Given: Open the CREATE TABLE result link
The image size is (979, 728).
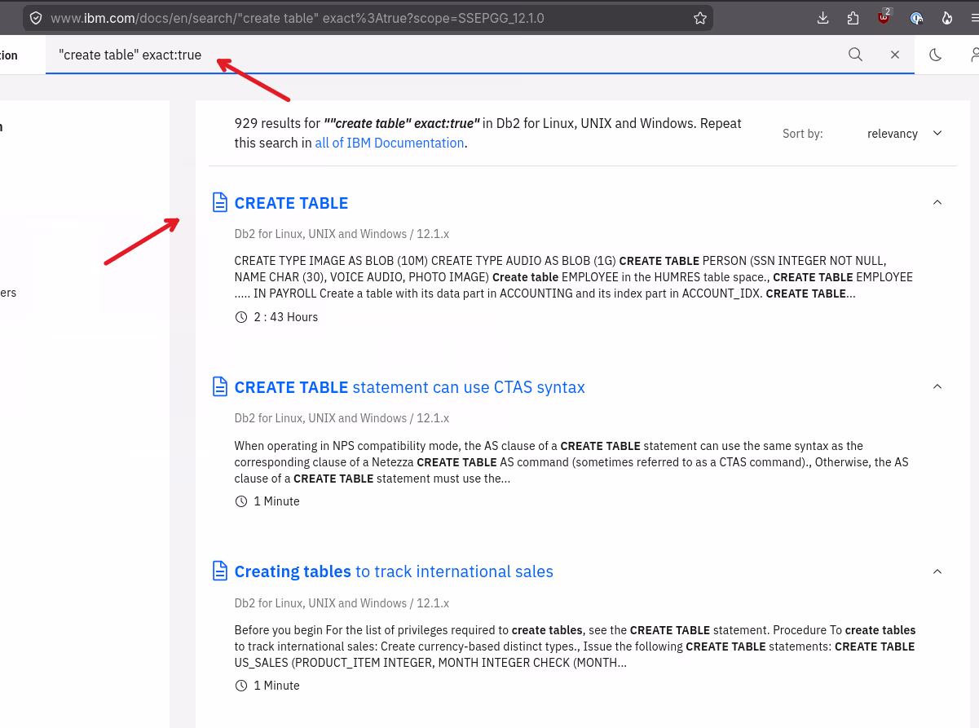Looking at the screenshot, I should (x=291, y=203).
